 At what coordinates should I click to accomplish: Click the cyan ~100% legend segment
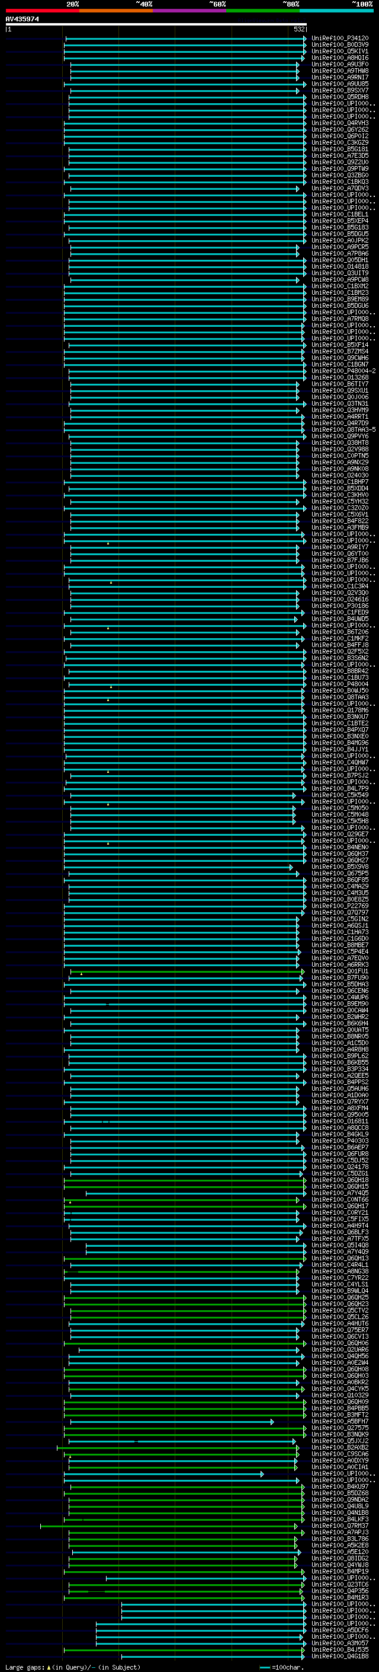[336, 11]
